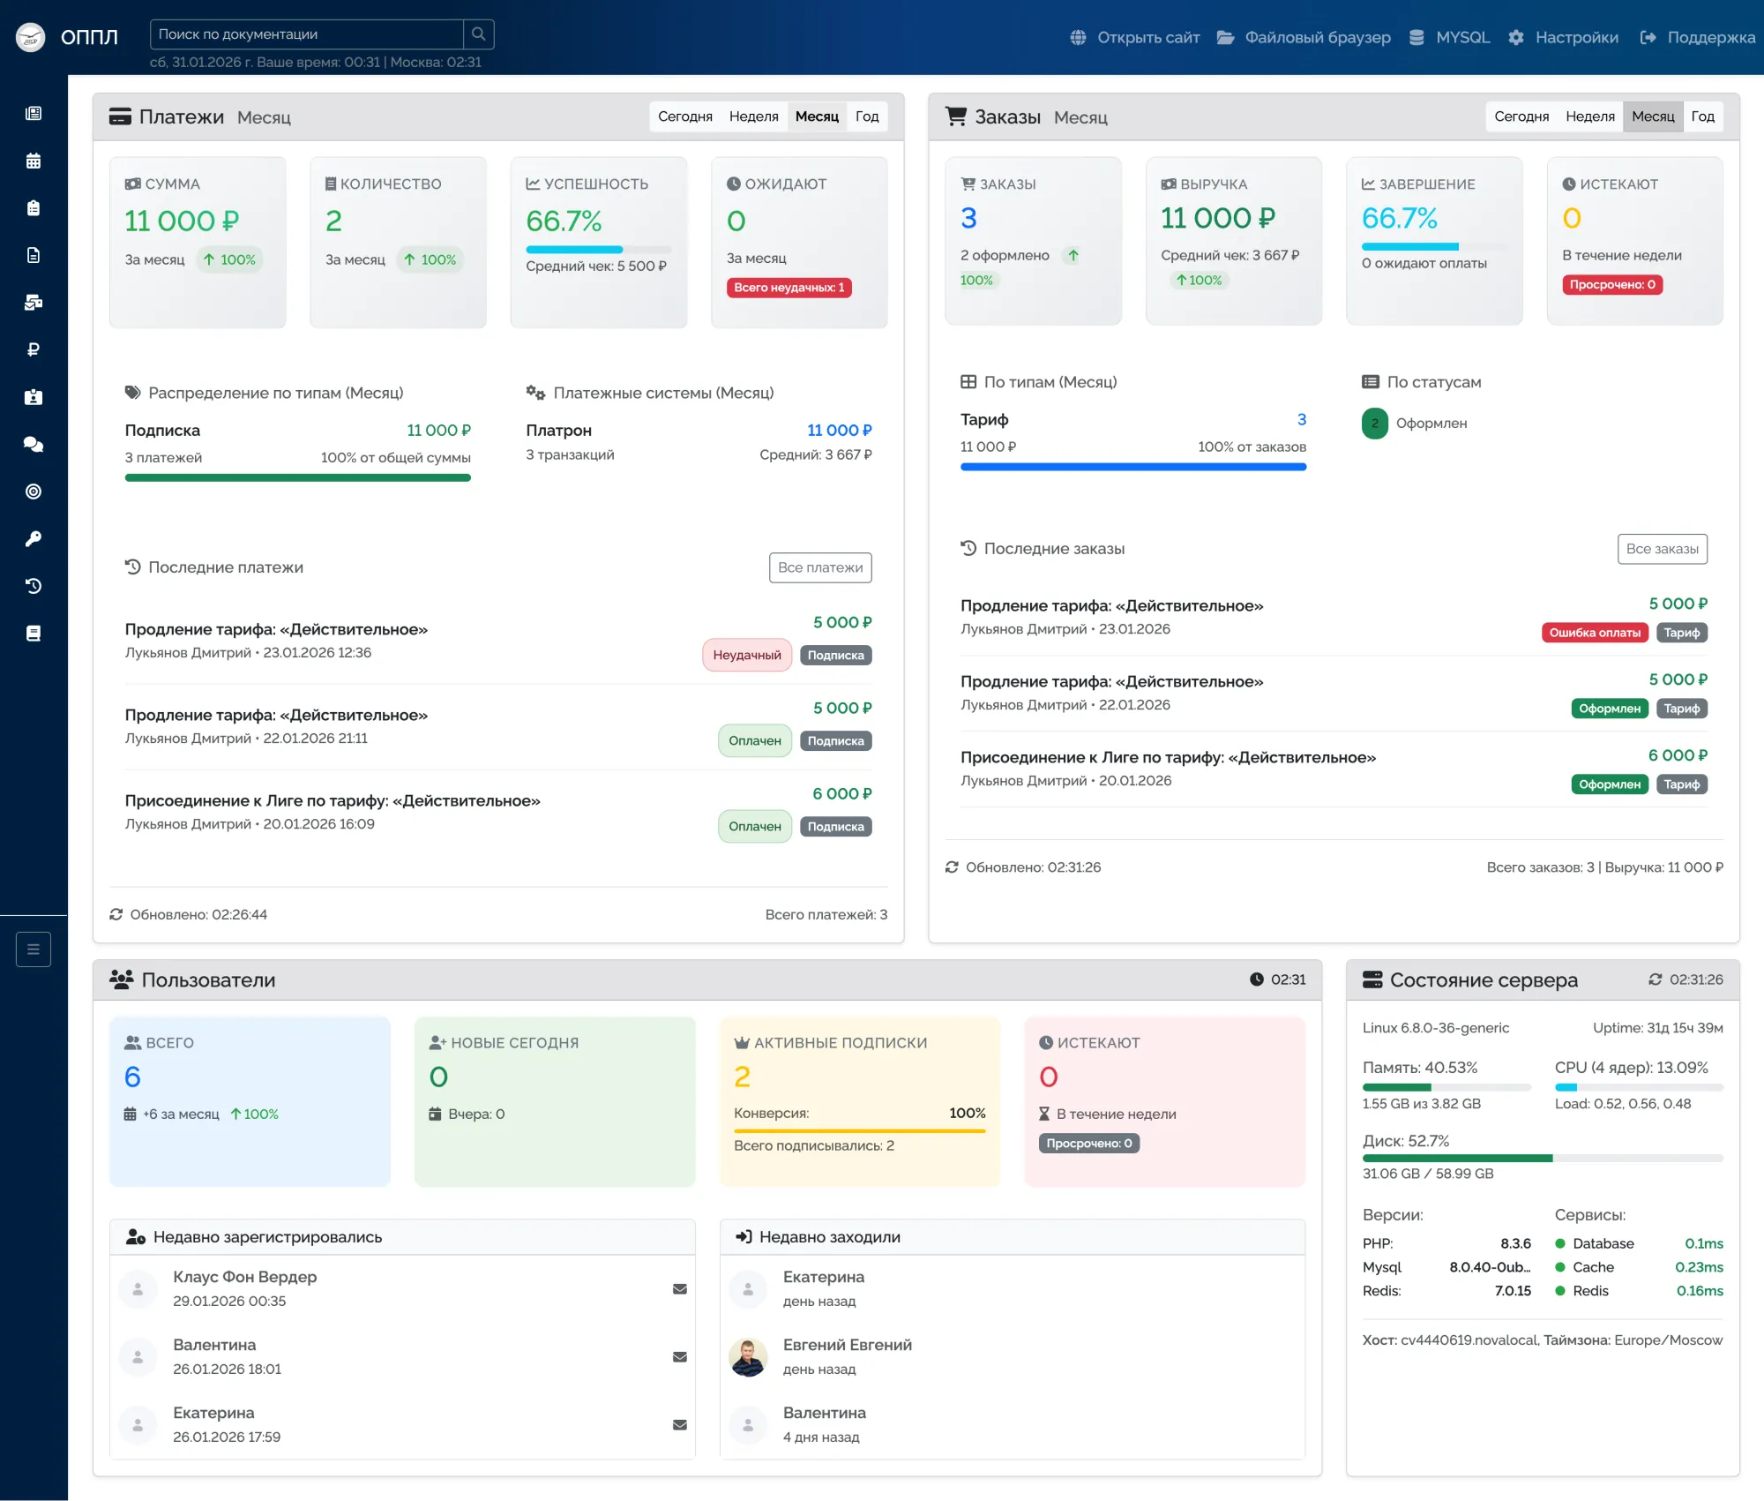
Task: Open the chat messages sidebar icon
Action: coord(34,444)
